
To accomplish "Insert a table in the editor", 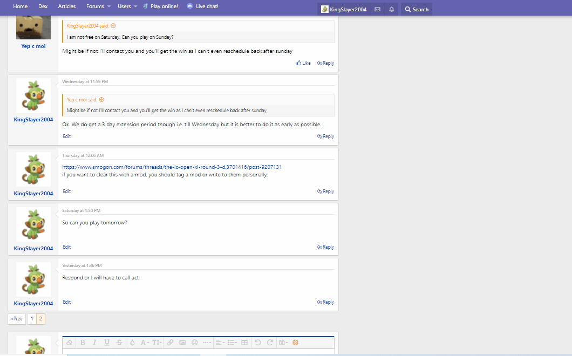I will click(x=244, y=343).
